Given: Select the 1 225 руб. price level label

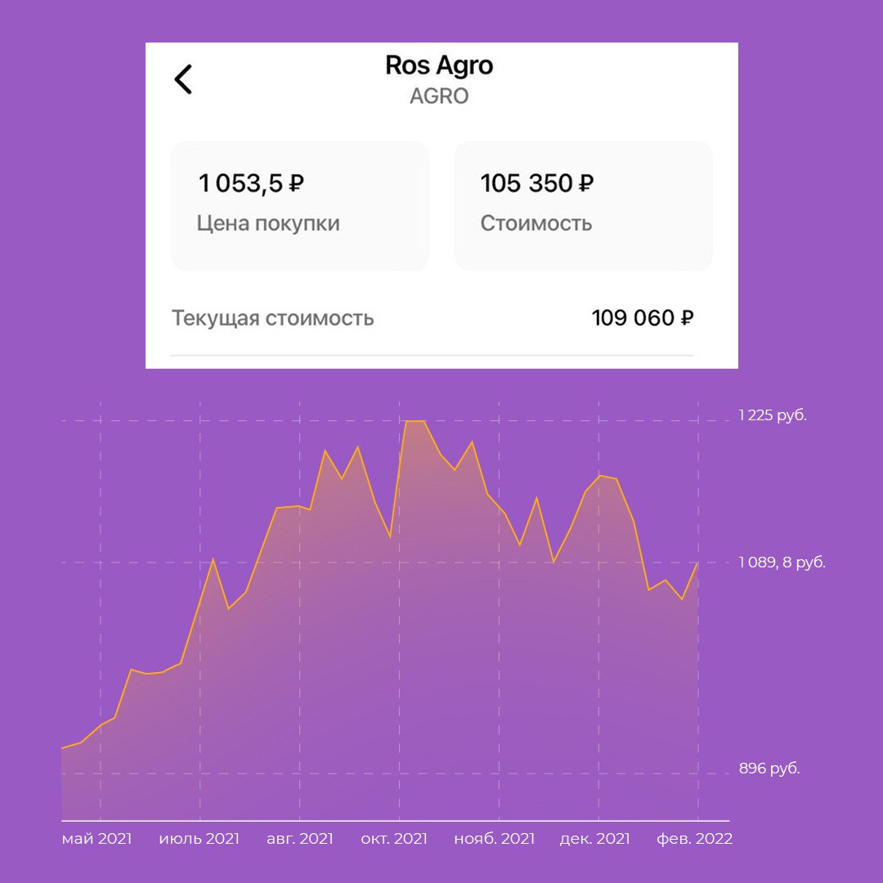Looking at the screenshot, I should (773, 415).
